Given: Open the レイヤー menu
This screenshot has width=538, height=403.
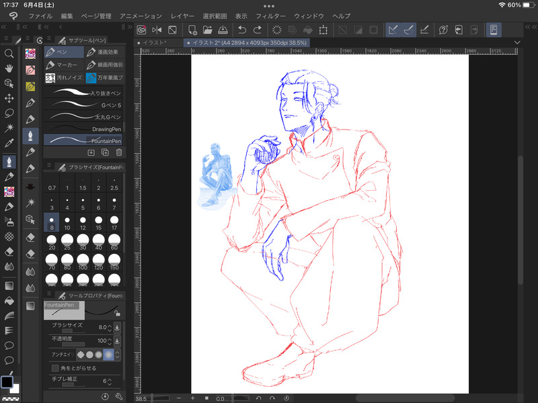Looking at the screenshot, I should coord(182,16).
